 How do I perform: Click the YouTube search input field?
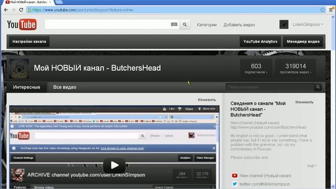tap(108, 25)
